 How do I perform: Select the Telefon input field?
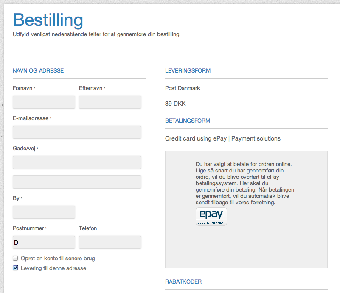click(x=110, y=242)
